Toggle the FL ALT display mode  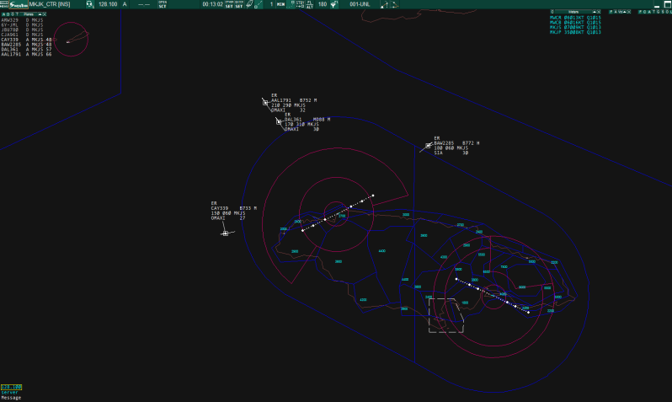click(x=311, y=4)
